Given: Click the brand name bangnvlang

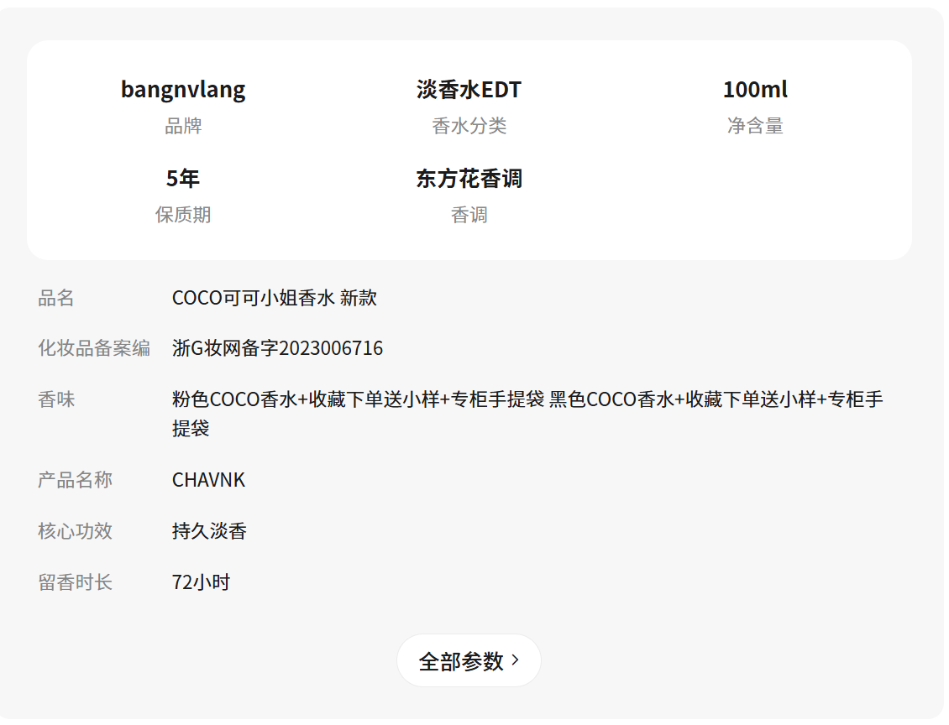Looking at the screenshot, I should click(x=183, y=90).
